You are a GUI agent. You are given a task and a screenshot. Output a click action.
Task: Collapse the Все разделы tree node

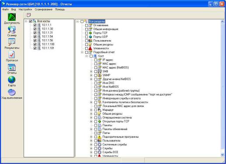(x=77, y=21)
